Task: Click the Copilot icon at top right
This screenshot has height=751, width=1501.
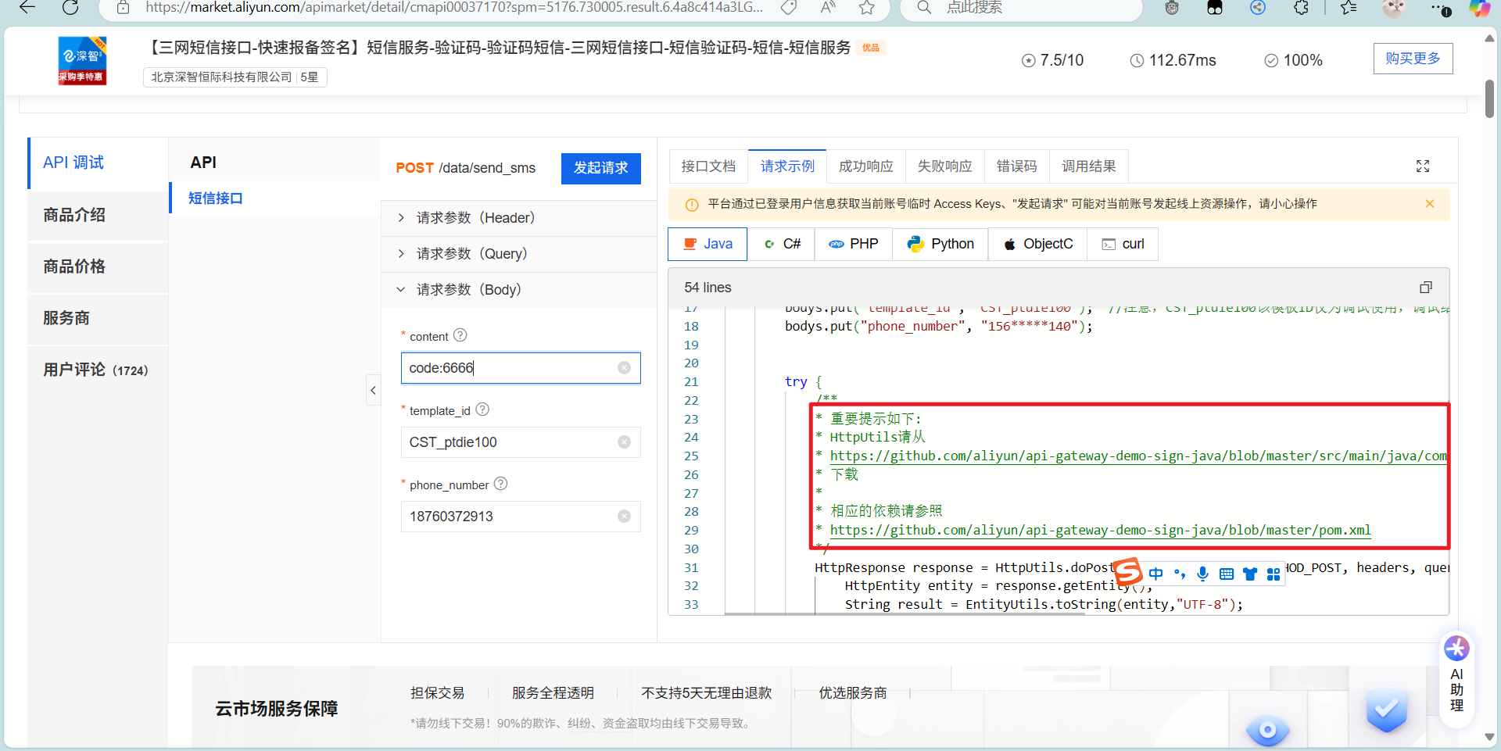Action: [x=1479, y=7]
